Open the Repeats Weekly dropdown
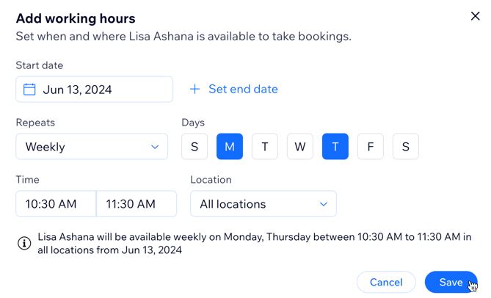Viewport: 491px width, 298px height. click(x=92, y=147)
